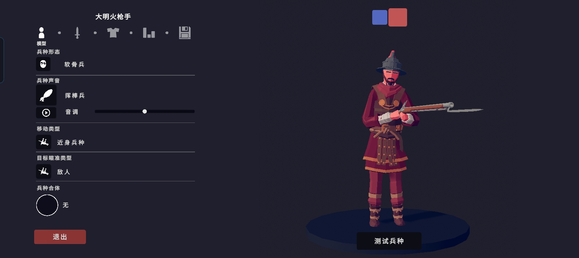Click the floppy disk save icon
The height and width of the screenshot is (258, 579).
click(x=185, y=33)
